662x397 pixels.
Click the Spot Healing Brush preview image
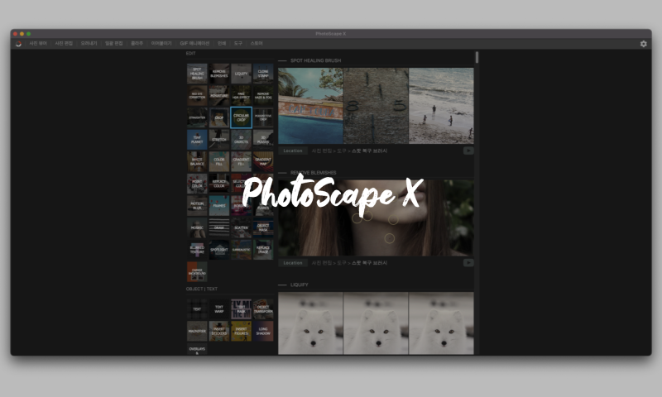click(376, 106)
